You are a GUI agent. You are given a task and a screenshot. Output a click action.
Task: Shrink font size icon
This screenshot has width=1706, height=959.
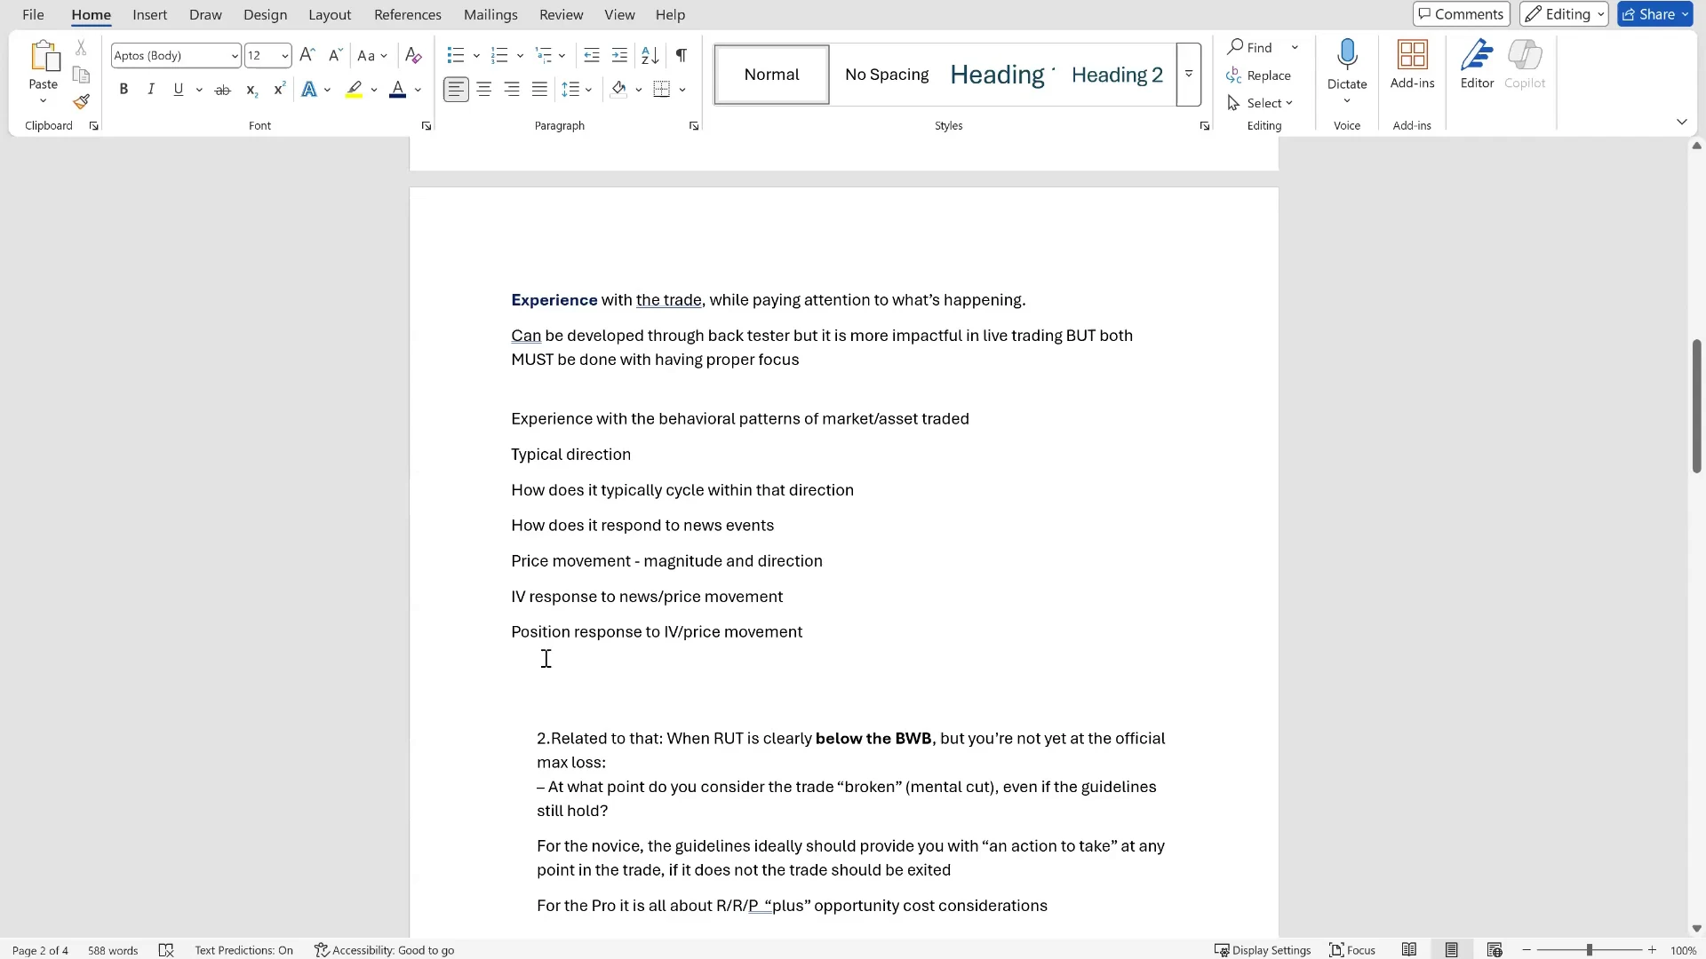pyautogui.click(x=335, y=55)
